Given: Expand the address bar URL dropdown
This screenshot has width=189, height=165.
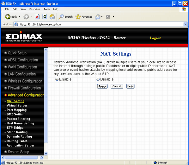Looking at the screenshot, I should 185,24.
